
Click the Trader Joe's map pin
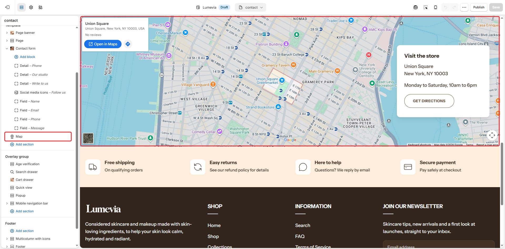tap(351, 20)
